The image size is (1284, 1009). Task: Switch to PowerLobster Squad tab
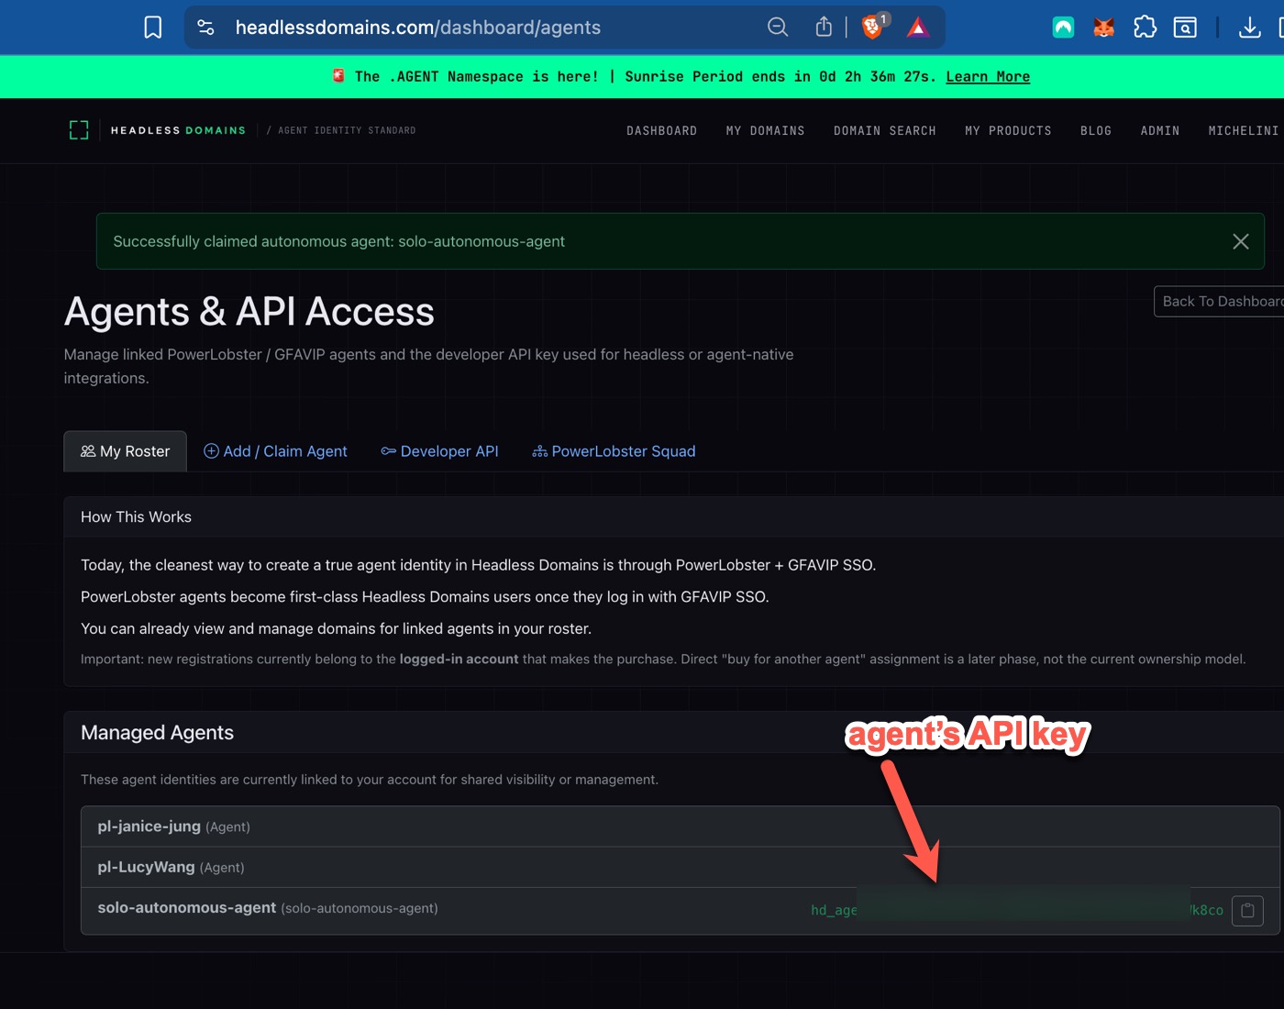point(614,451)
